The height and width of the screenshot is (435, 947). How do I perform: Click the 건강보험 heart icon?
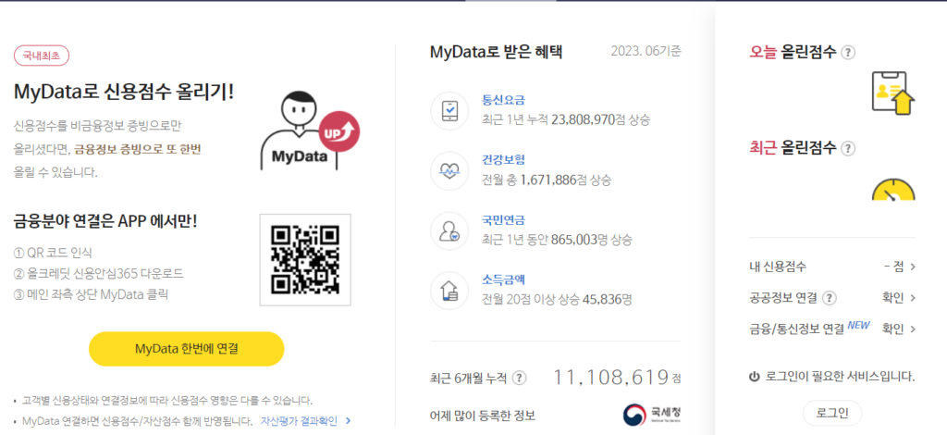click(x=449, y=170)
